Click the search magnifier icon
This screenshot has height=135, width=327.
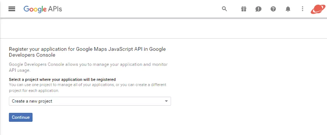click(x=225, y=9)
